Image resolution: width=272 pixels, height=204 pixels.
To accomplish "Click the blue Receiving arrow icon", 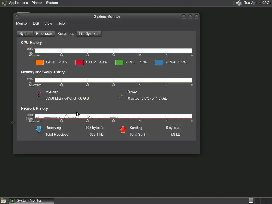I will pyautogui.click(x=39, y=129).
